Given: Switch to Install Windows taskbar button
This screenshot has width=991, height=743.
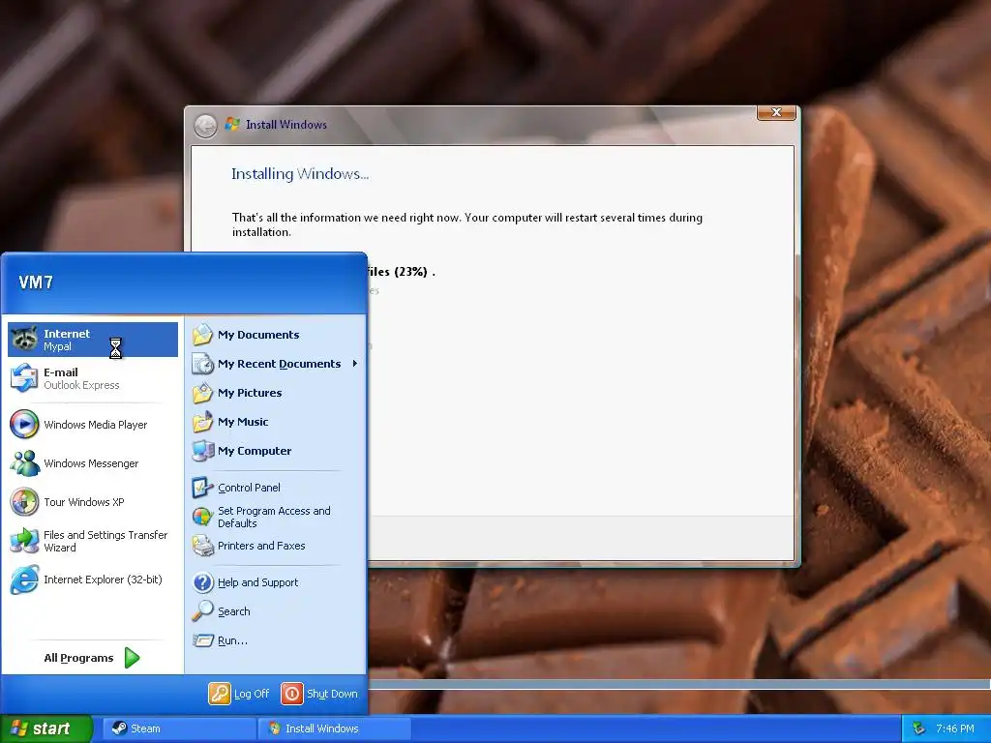Looking at the screenshot, I should click(334, 728).
